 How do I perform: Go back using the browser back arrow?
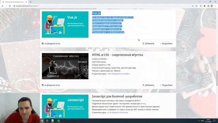point(2,6)
